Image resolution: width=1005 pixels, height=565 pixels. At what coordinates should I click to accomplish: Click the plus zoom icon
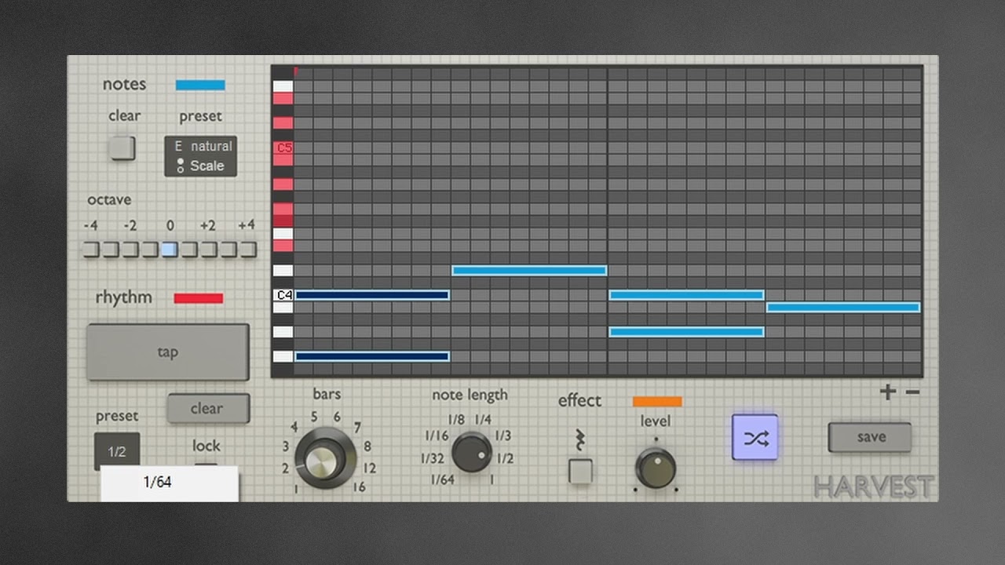point(887,392)
